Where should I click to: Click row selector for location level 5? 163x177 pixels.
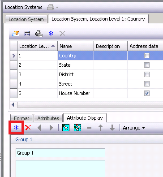tap(13, 93)
